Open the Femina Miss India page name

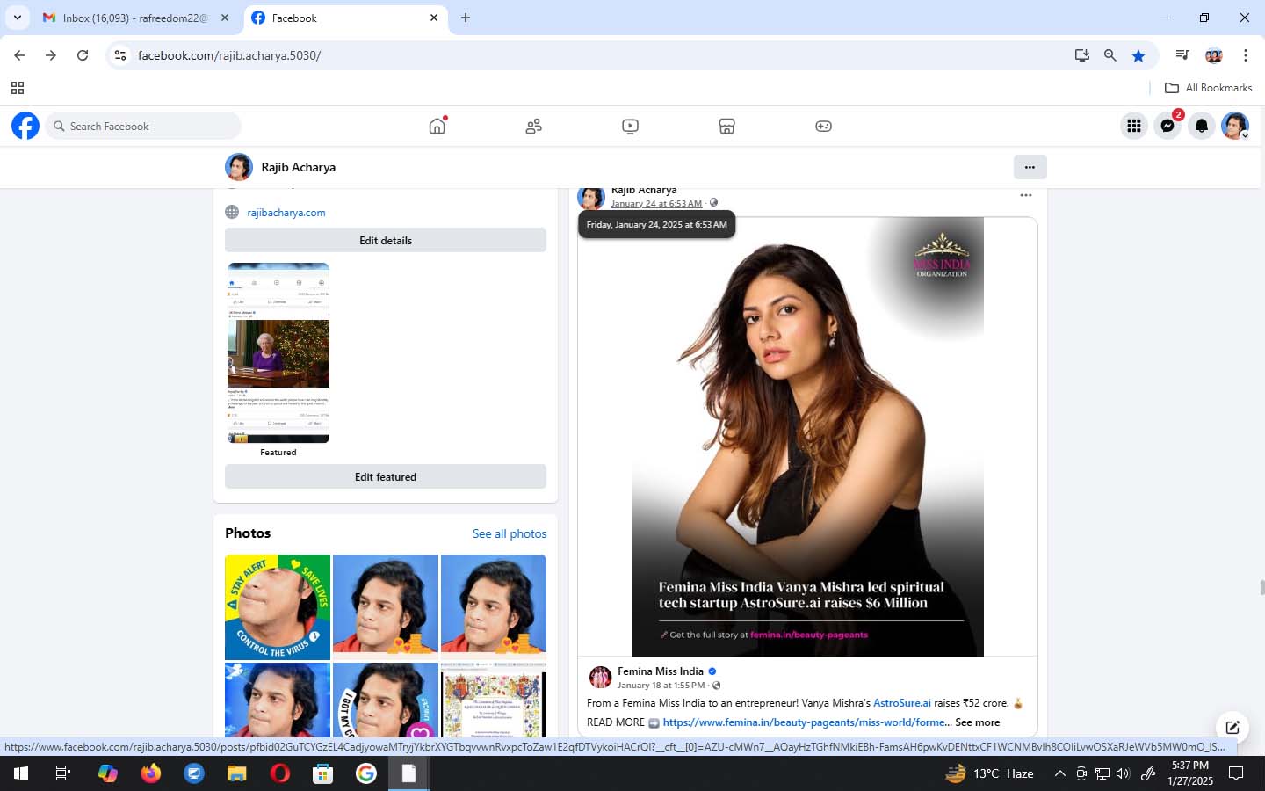tap(661, 671)
